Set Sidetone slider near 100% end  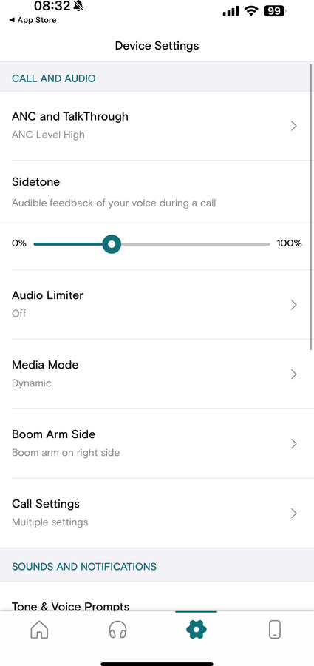(267, 244)
